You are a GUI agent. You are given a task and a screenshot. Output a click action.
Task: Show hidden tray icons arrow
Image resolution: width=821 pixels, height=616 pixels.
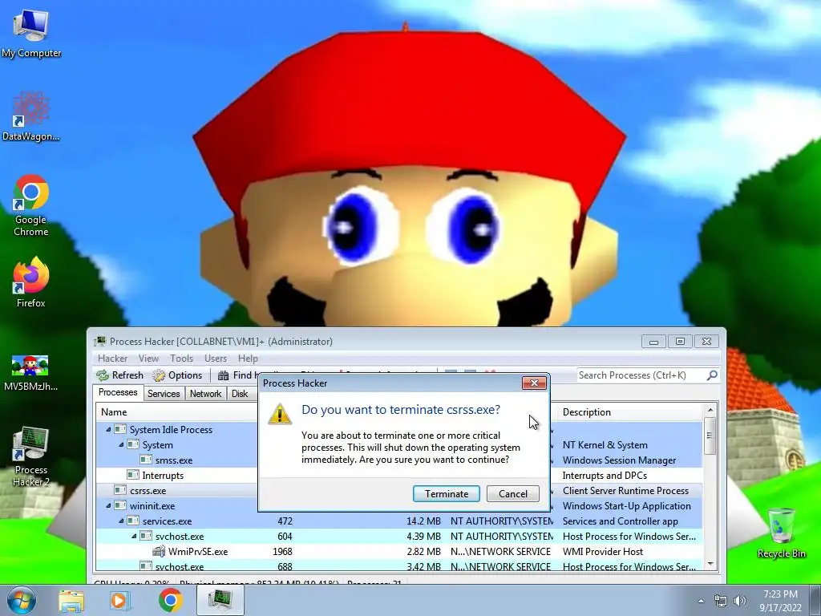pyautogui.click(x=701, y=602)
